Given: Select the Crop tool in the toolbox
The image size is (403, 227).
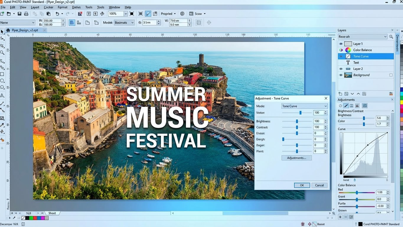Looking at the screenshot, I should click(2, 46).
